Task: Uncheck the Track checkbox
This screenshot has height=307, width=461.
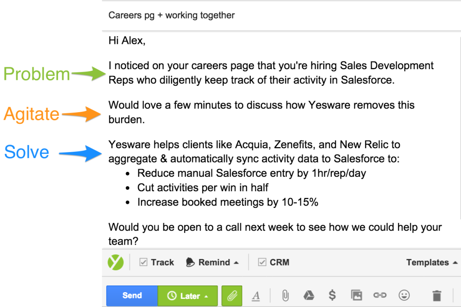Action: pos(143,262)
